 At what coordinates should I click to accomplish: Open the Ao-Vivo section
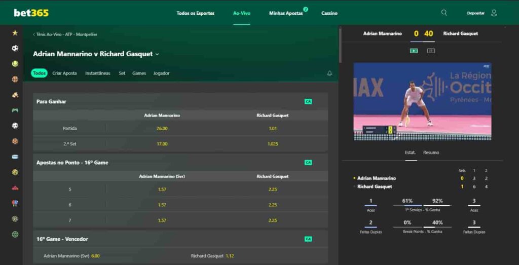[x=242, y=13]
